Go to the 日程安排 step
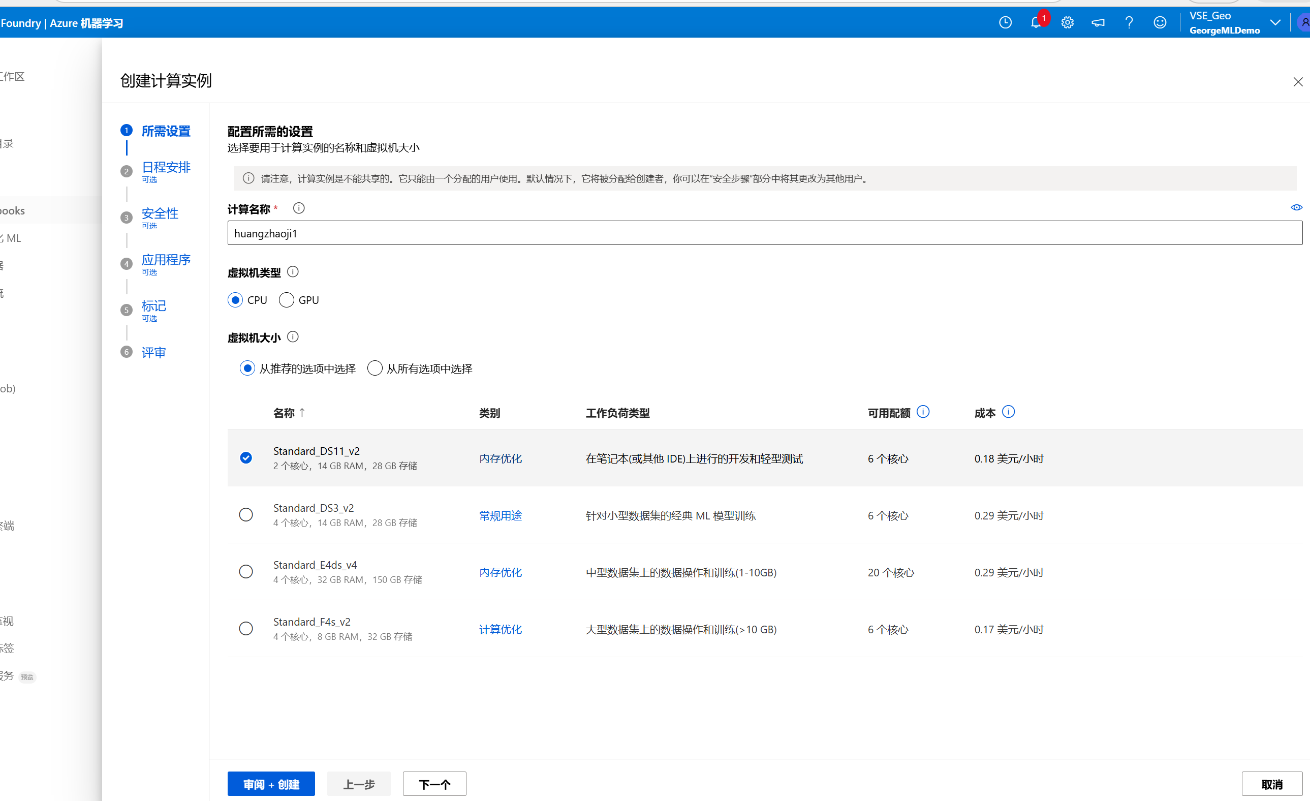 pos(165,168)
